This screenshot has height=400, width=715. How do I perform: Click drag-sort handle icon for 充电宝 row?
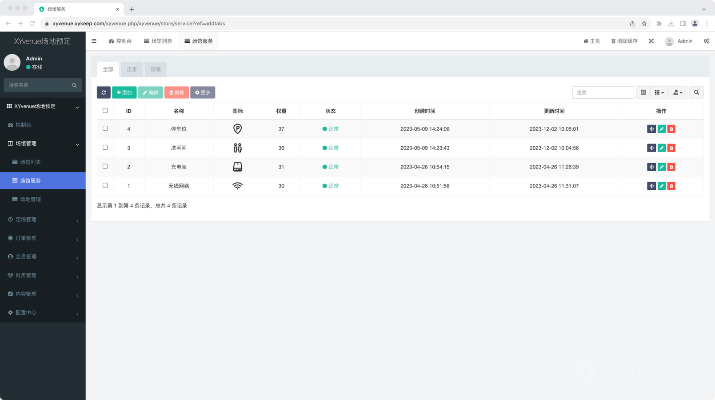(x=651, y=167)
